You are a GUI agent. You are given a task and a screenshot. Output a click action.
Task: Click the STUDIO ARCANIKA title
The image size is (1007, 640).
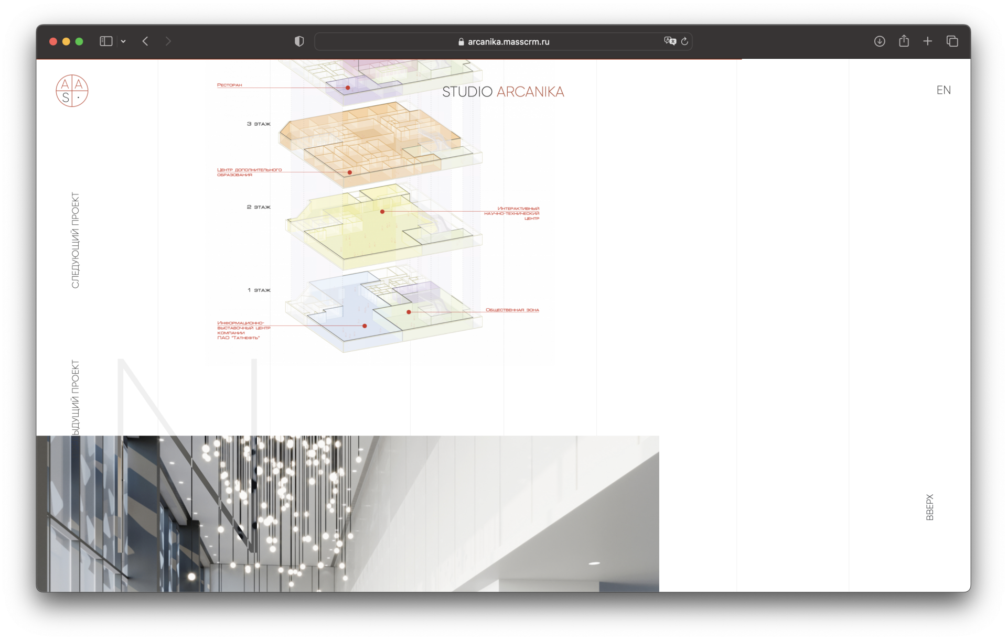click(503, 92)
